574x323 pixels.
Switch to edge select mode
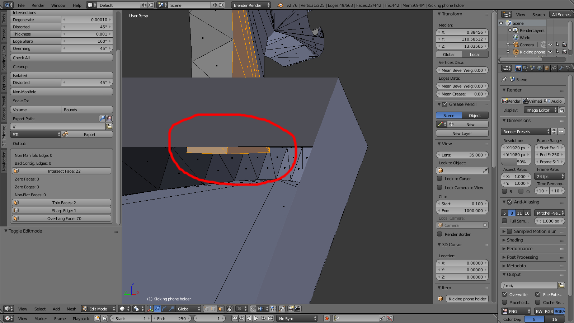tap(214, 309)
